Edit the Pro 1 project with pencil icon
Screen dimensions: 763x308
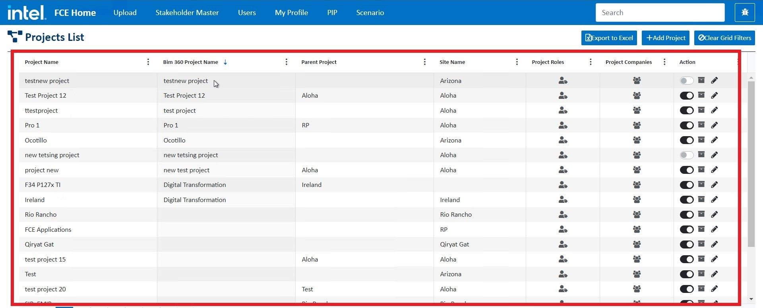point(714,125)
